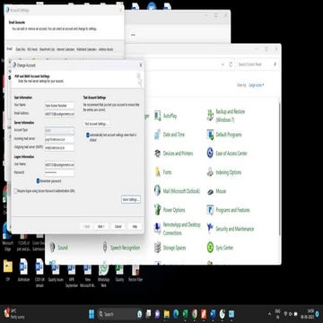Switch to the Published Calendars tab
The height and width of the screenshot is (323, 323).
[x=86, y=49]
